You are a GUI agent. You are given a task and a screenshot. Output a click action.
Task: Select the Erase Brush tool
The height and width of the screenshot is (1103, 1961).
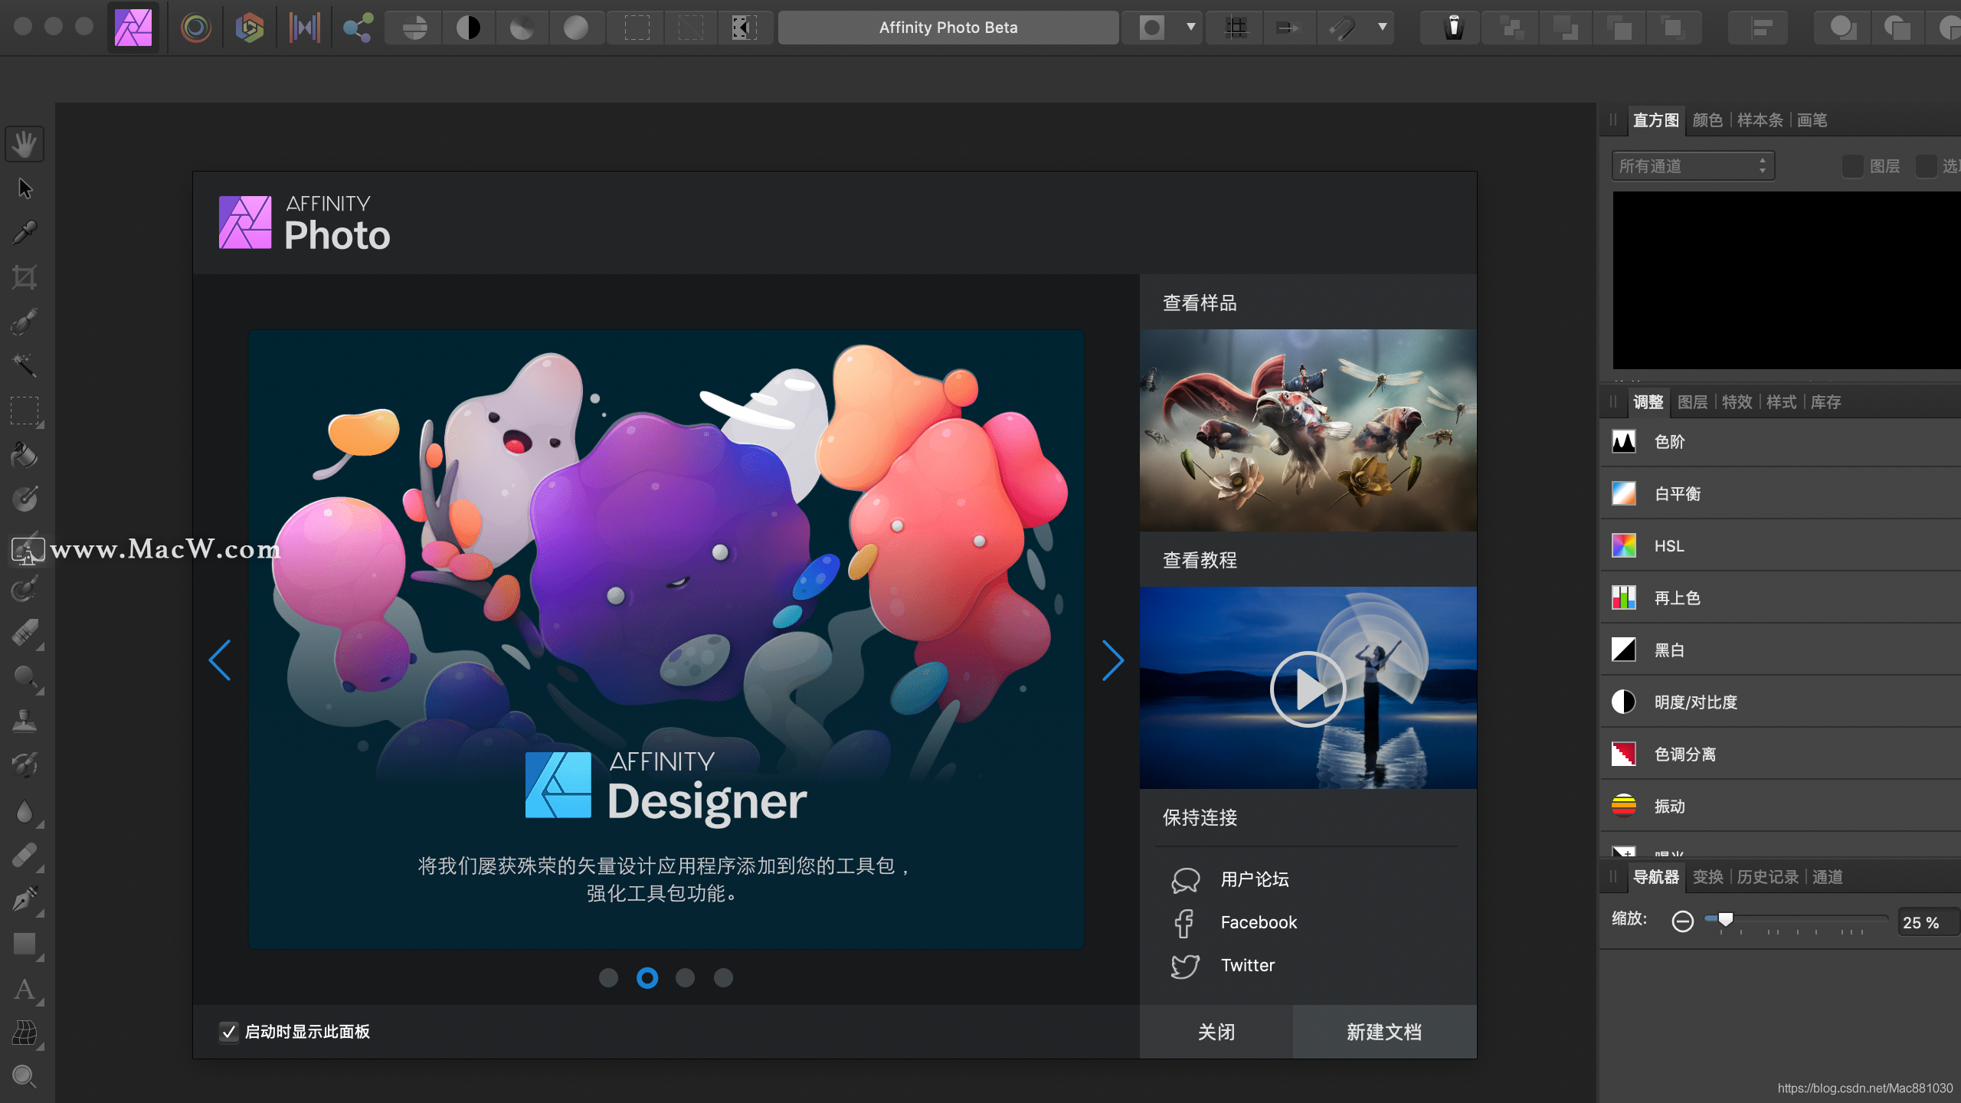25,633
